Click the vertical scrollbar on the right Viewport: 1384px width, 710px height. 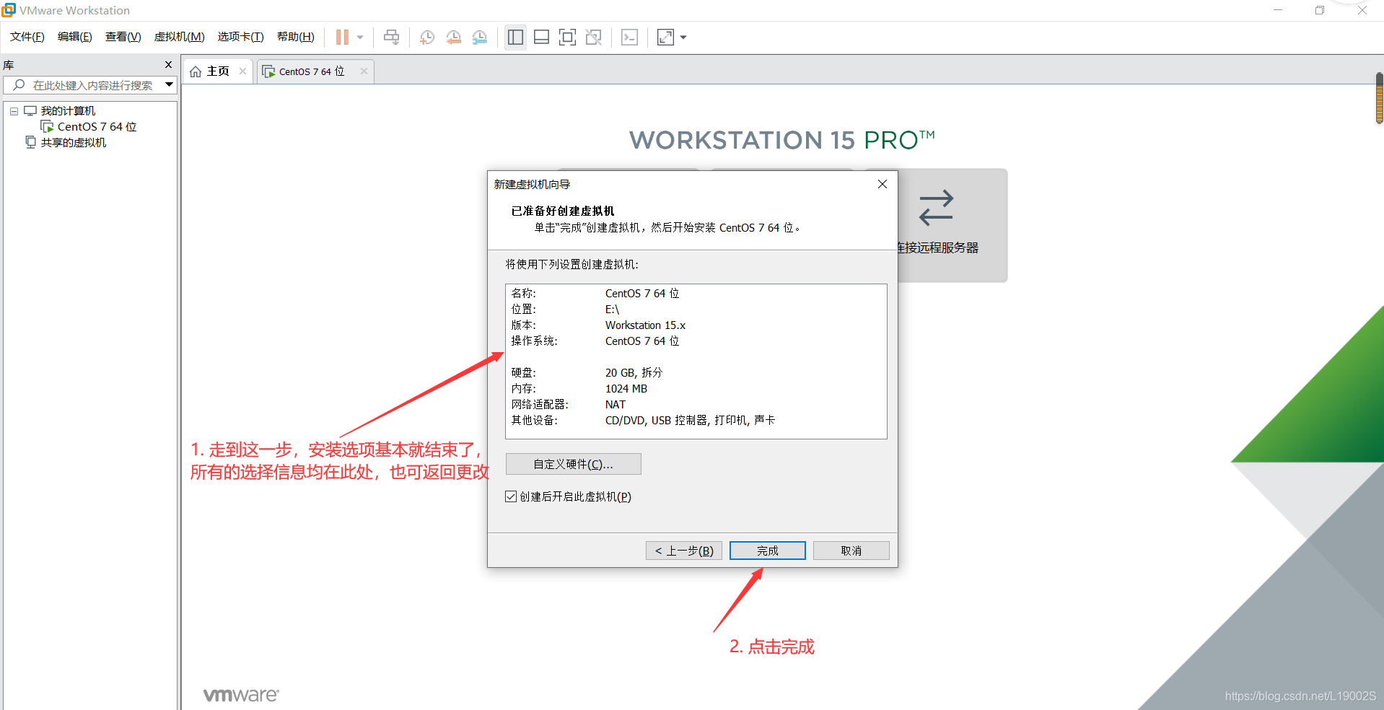tap(1379, 99)
